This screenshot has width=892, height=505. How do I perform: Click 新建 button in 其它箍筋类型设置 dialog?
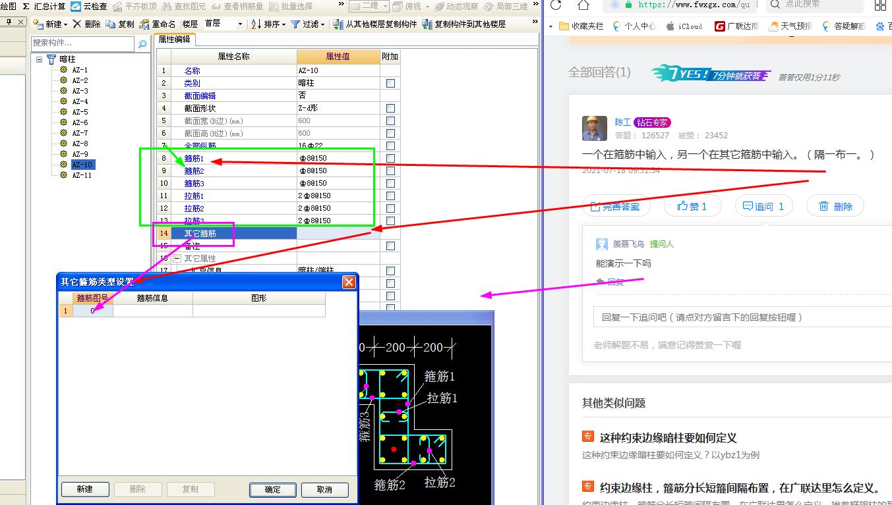click(85, 489)
